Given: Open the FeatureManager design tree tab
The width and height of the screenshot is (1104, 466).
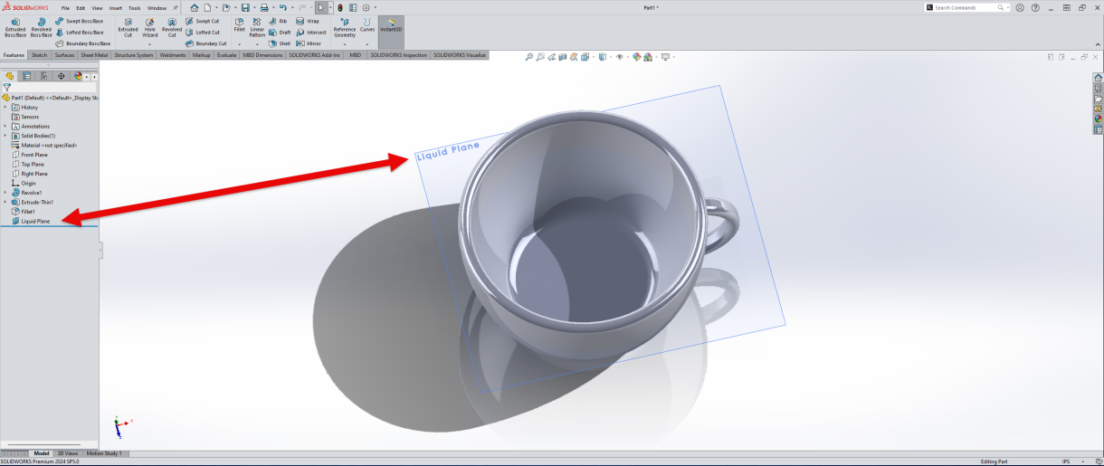Looking at the screenshot, I should tap(9, 76).
